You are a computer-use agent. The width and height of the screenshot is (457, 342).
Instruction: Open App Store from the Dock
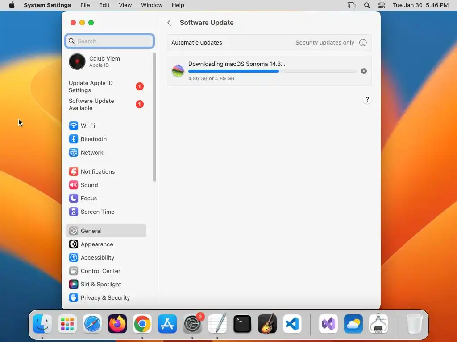(167, 324)
